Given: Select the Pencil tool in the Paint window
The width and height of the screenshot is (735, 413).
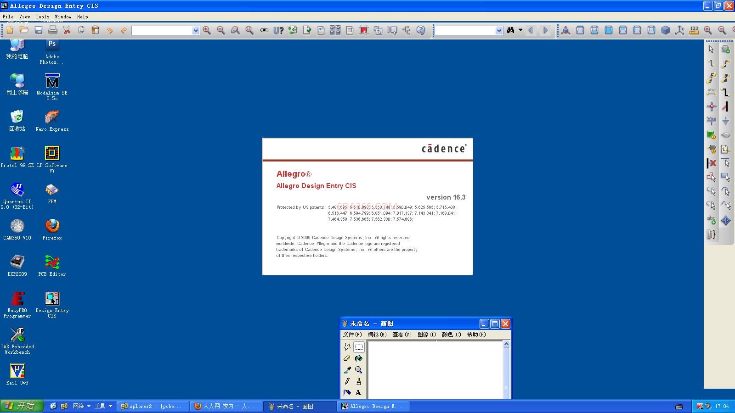Looking at the screenshot, I should (347, 381).
